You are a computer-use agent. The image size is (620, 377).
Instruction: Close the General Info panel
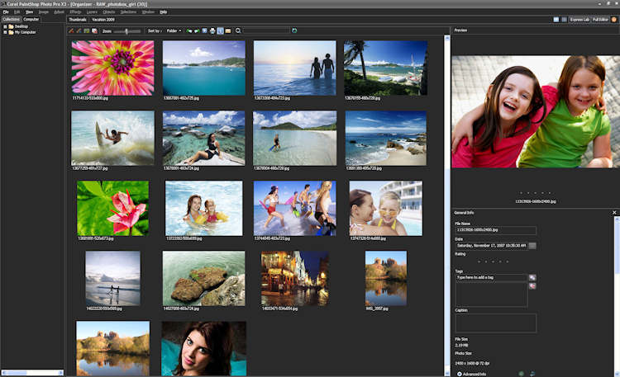click(x=614, y=213)
